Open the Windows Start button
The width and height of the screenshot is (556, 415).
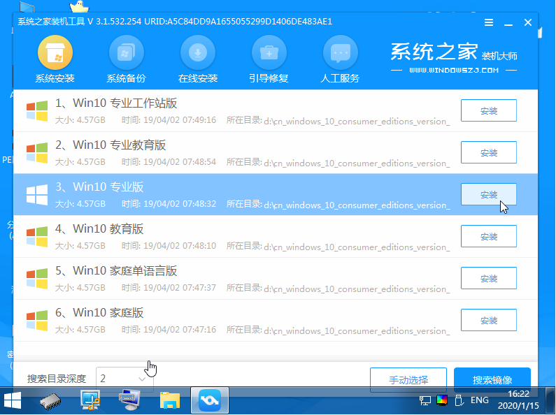(13, 401)
